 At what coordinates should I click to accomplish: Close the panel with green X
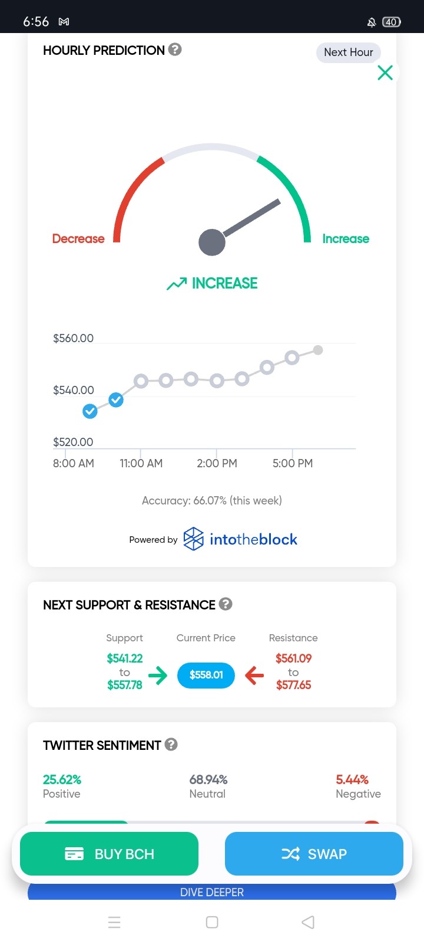point(385,73)
